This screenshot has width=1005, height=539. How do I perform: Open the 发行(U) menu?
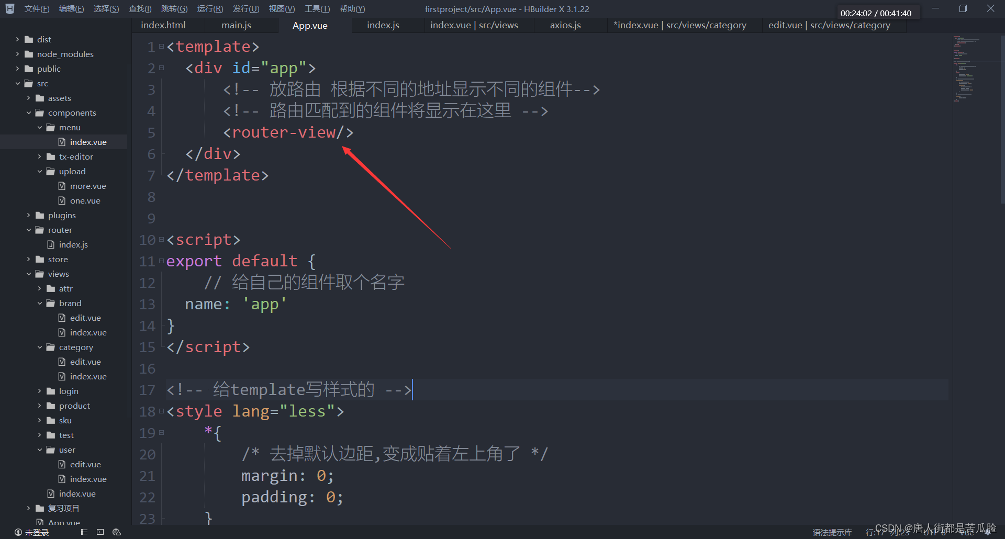pyautogui.click(x=246, y=9)
